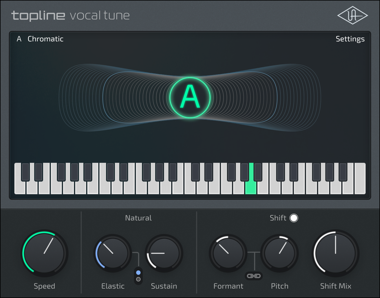Click the Shift Mix knob
This screenshot has width=380, height=298.
(336, 253)
